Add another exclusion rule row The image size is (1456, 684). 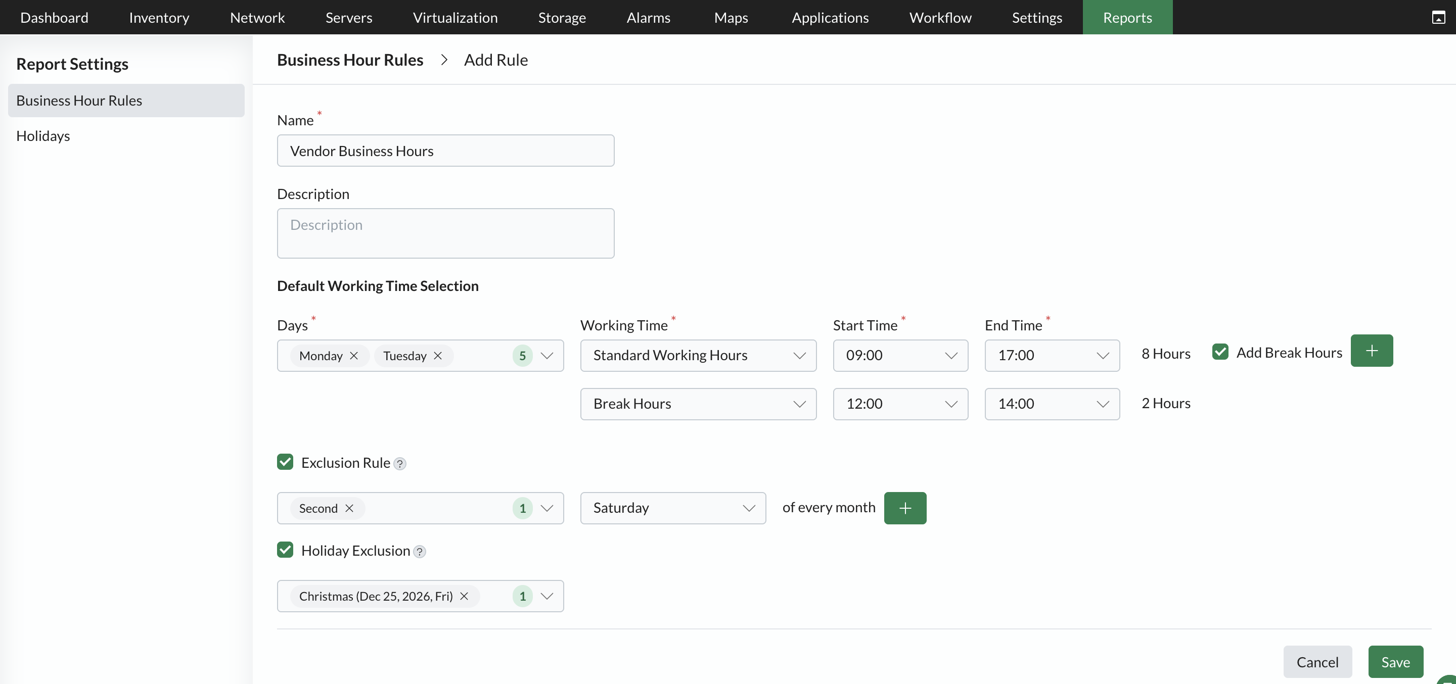click(x=905, y=508)
